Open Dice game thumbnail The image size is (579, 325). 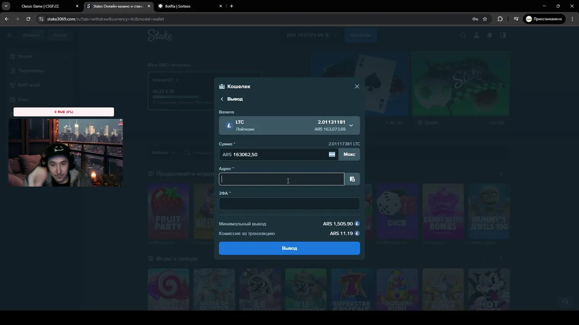[397, 211]
